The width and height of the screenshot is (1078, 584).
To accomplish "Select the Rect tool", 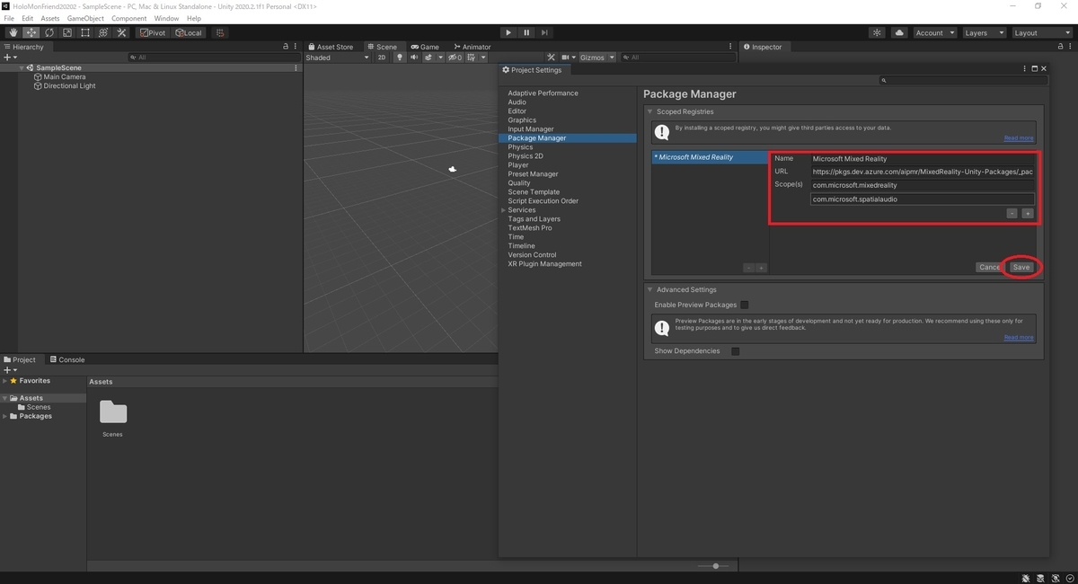I will 85,32.
